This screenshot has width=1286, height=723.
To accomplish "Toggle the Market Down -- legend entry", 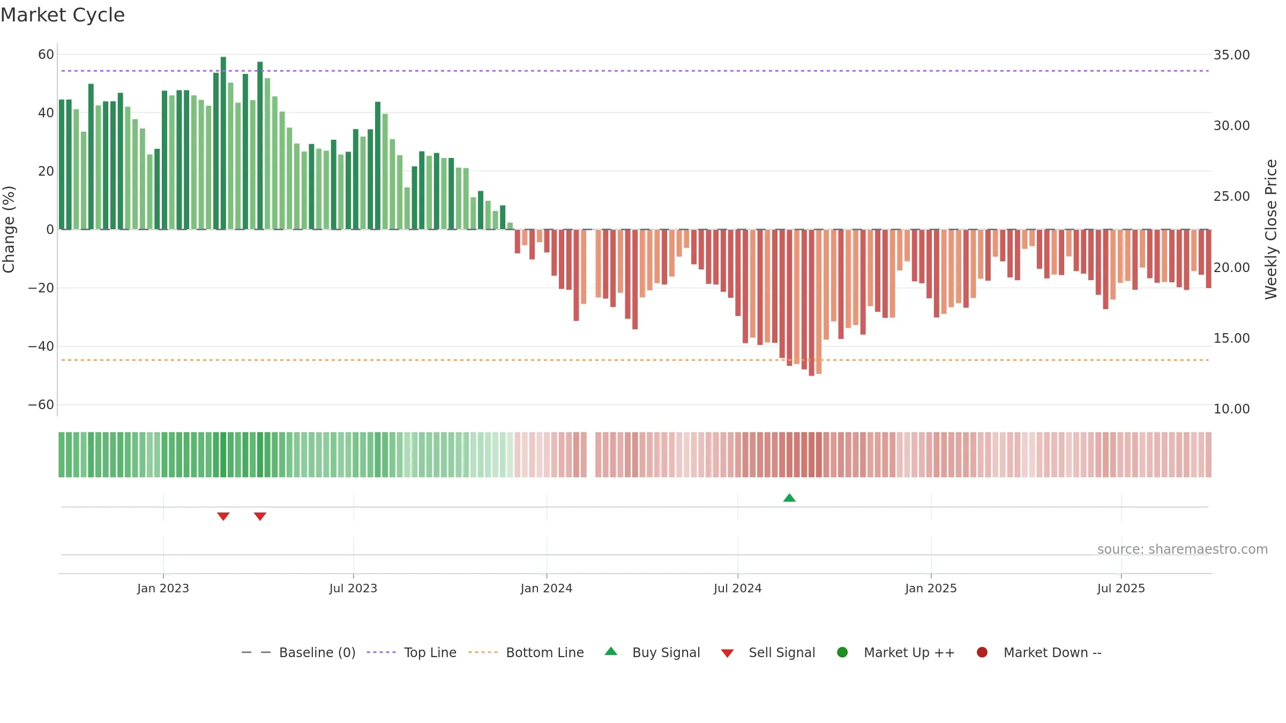I will (1039, 652).
